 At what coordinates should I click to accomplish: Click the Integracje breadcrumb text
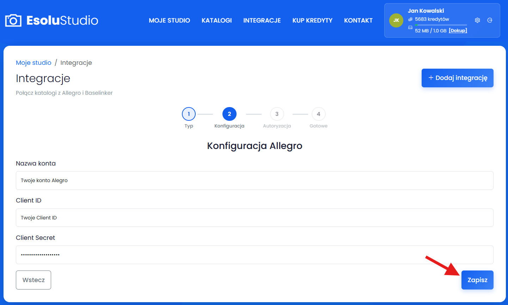tap(76, 63)
